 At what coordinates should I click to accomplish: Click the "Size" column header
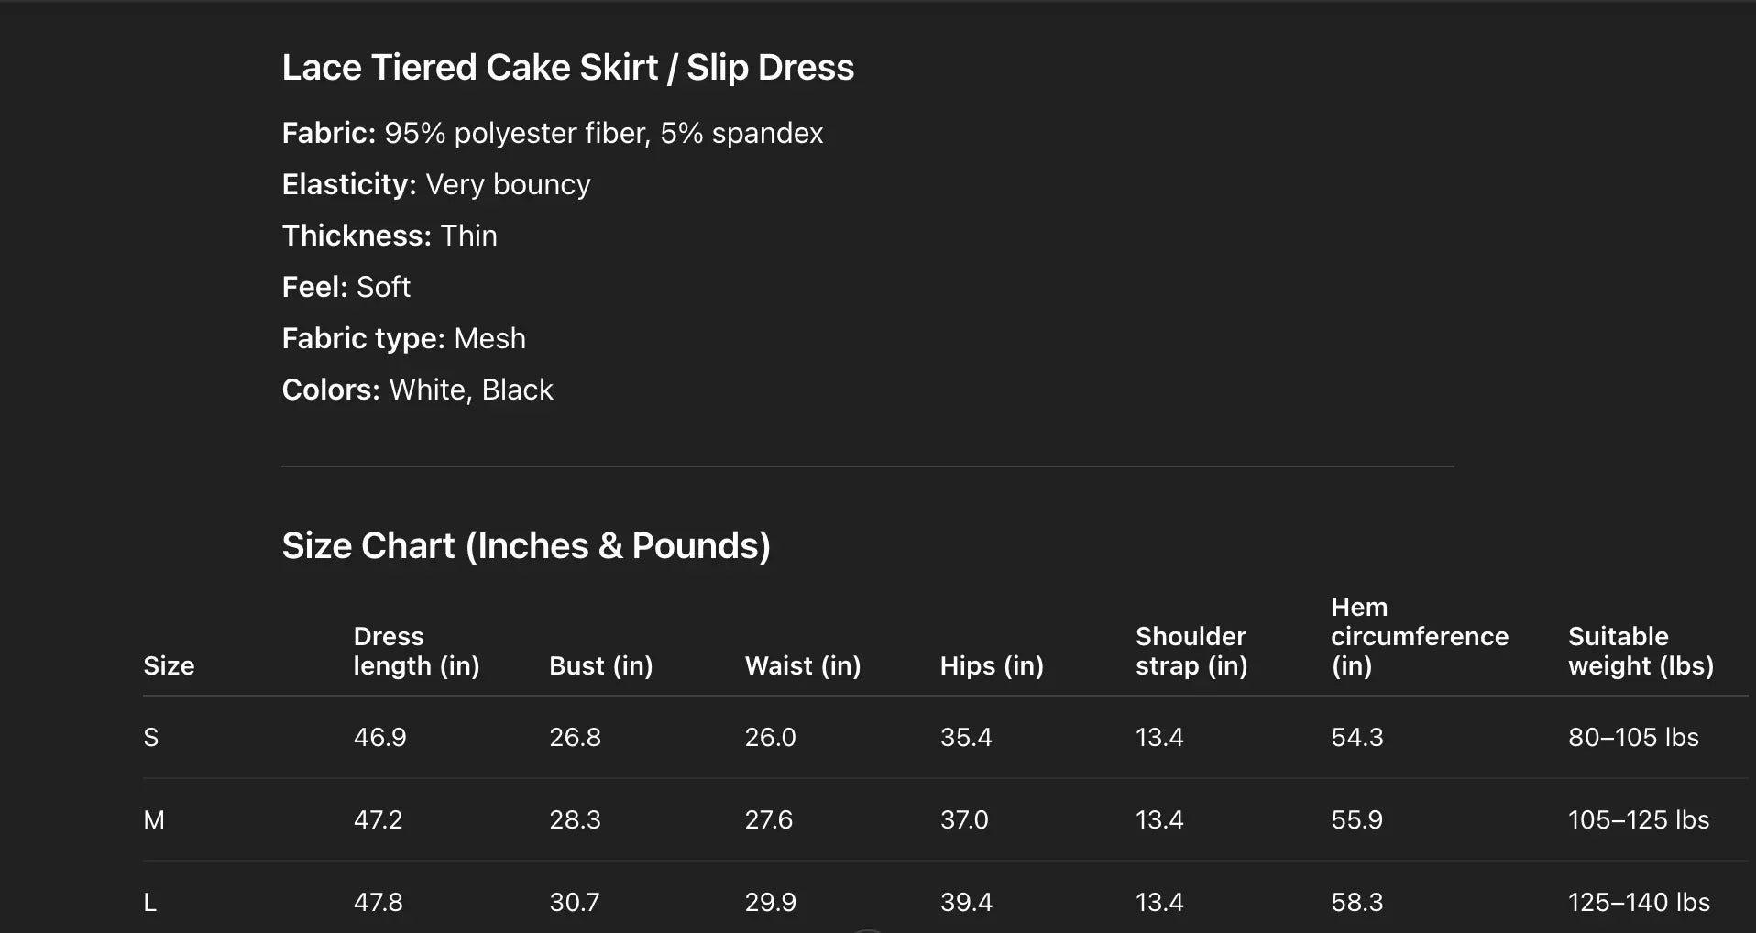[x=169, y=666]
